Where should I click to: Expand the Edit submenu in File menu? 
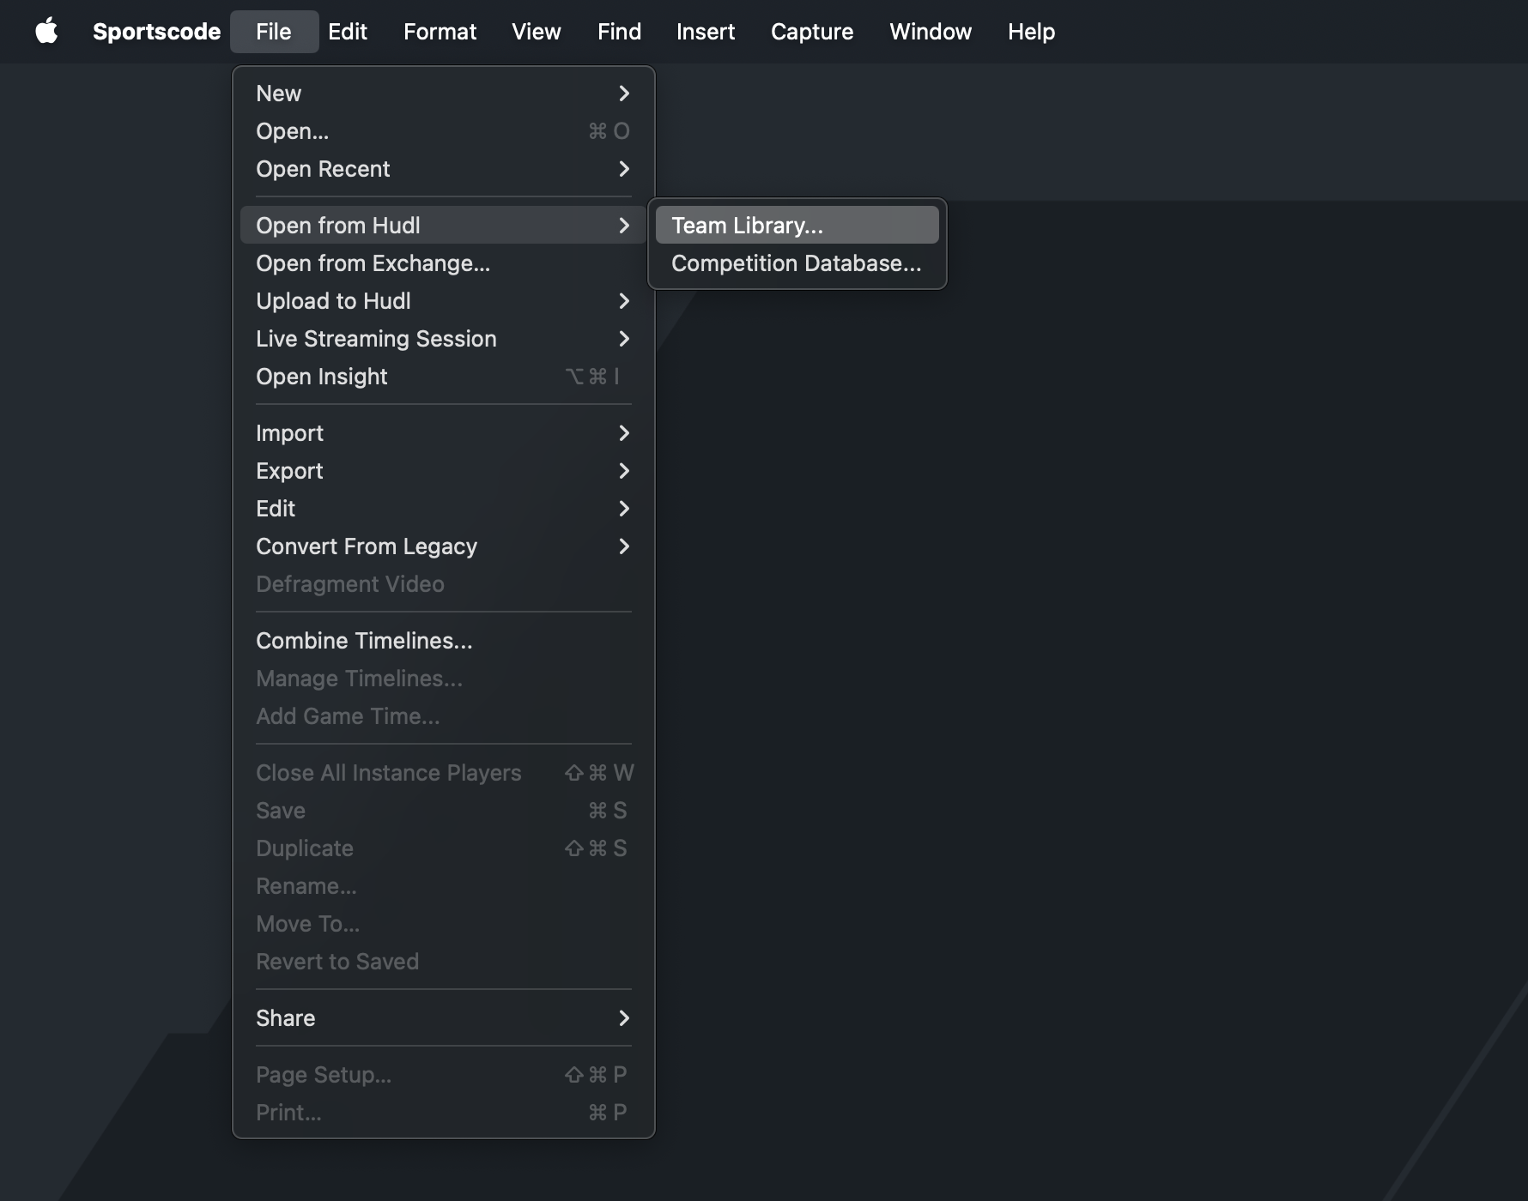pyautogui.click(x=443, y=509)
